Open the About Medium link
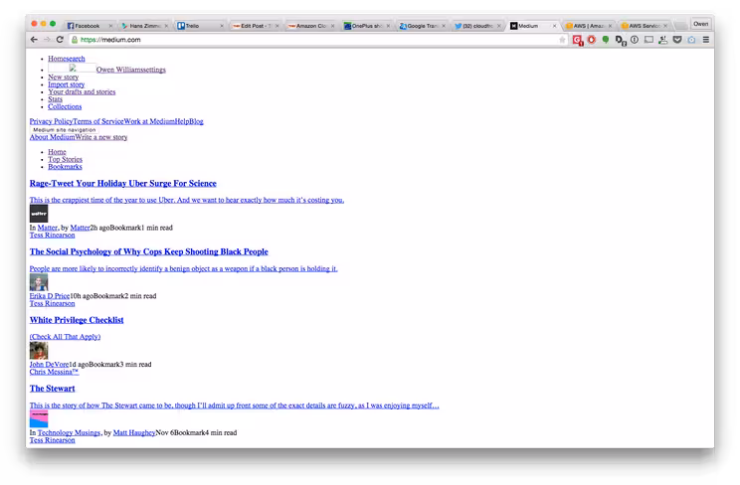Viewport: 740px width, 485px height. (x=53, y=137)
